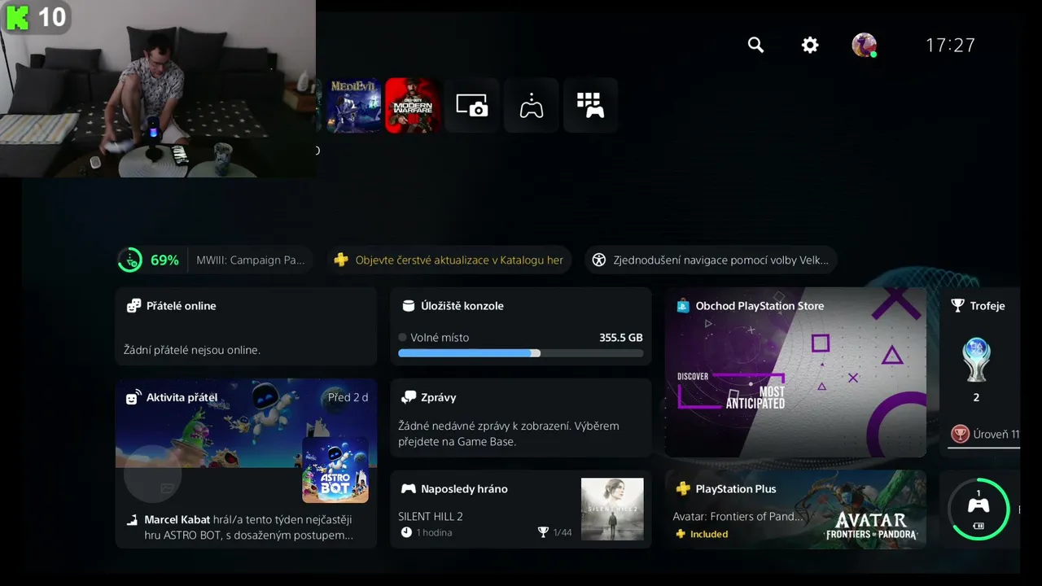
Task: Open the Avatar Frontiers of Pandora artwork
Action: [869, 509]
